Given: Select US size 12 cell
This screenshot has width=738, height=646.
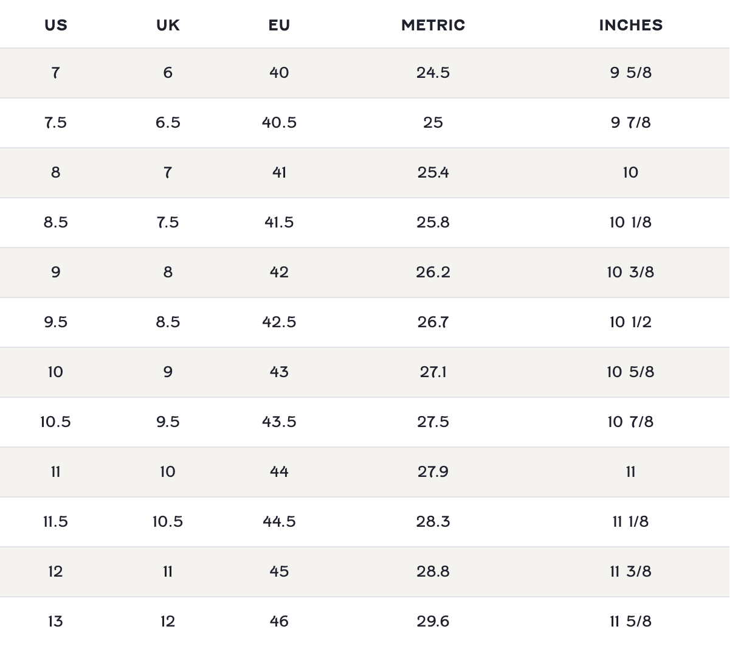Looking at the screenshot, I should coord(55,572).
